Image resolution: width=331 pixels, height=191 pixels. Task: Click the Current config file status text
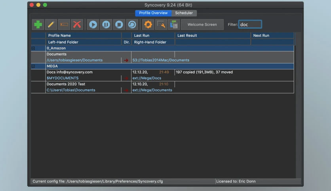[98, 181]
